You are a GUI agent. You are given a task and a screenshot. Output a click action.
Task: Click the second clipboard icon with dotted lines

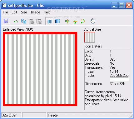click(39, 21)
